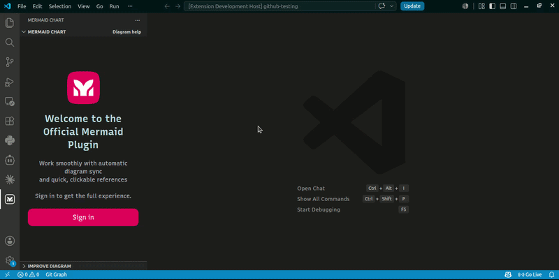This screenshot has height=280, width=559.
Task: Open the Diagram help link
Action: coord(126,31)
